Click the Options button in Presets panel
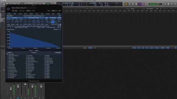This screenshot has height=99, width=177. [10, 53]
